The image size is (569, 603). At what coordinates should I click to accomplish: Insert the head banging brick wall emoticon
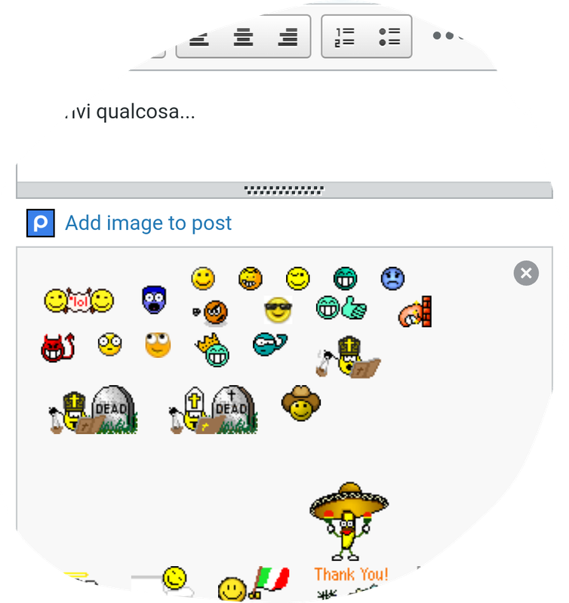[x=415, y=311]
